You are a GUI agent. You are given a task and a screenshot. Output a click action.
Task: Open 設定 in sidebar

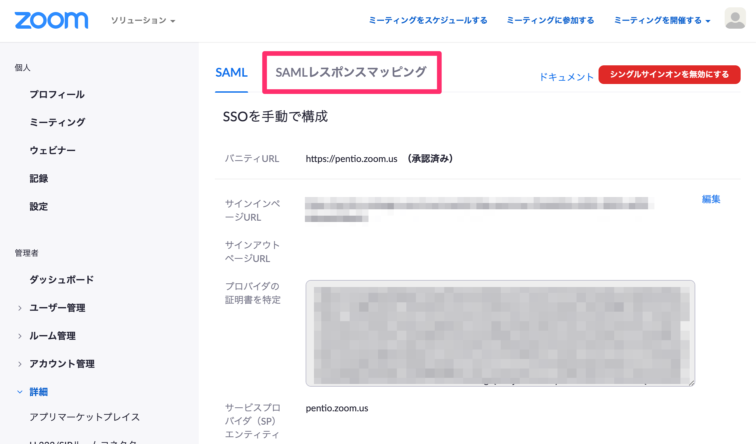(x=39, y=206)
